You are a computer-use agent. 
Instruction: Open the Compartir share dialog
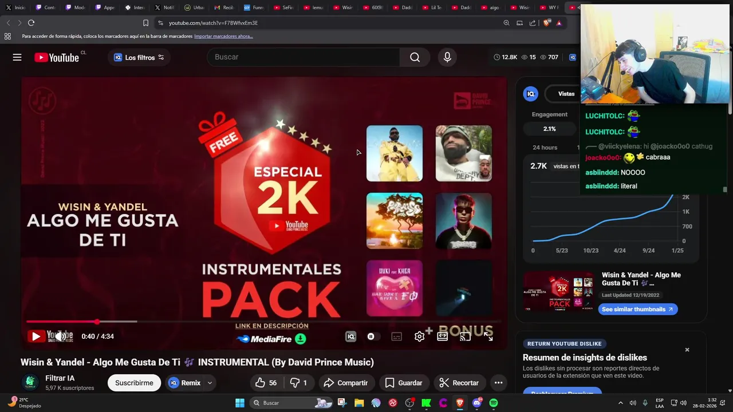(x=346, y=383)
